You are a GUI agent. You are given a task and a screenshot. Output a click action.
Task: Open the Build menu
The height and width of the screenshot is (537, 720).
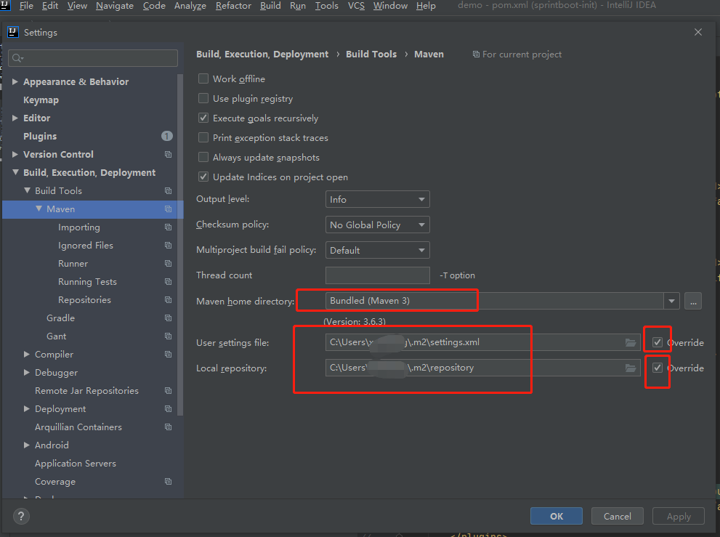(x=270, y=6)
